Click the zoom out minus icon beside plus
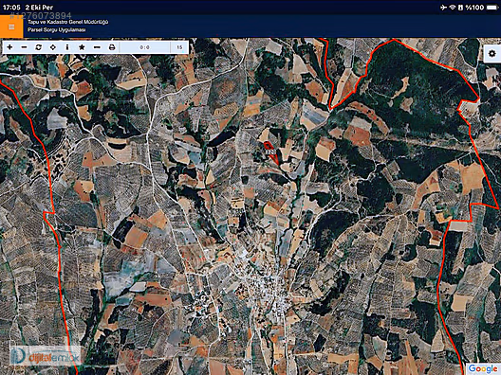Image resolution: width=501 pixels, height=375 pixels. click(x=25, y=47)
